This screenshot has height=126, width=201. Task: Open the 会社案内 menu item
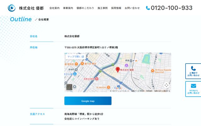tap(54, 8)
